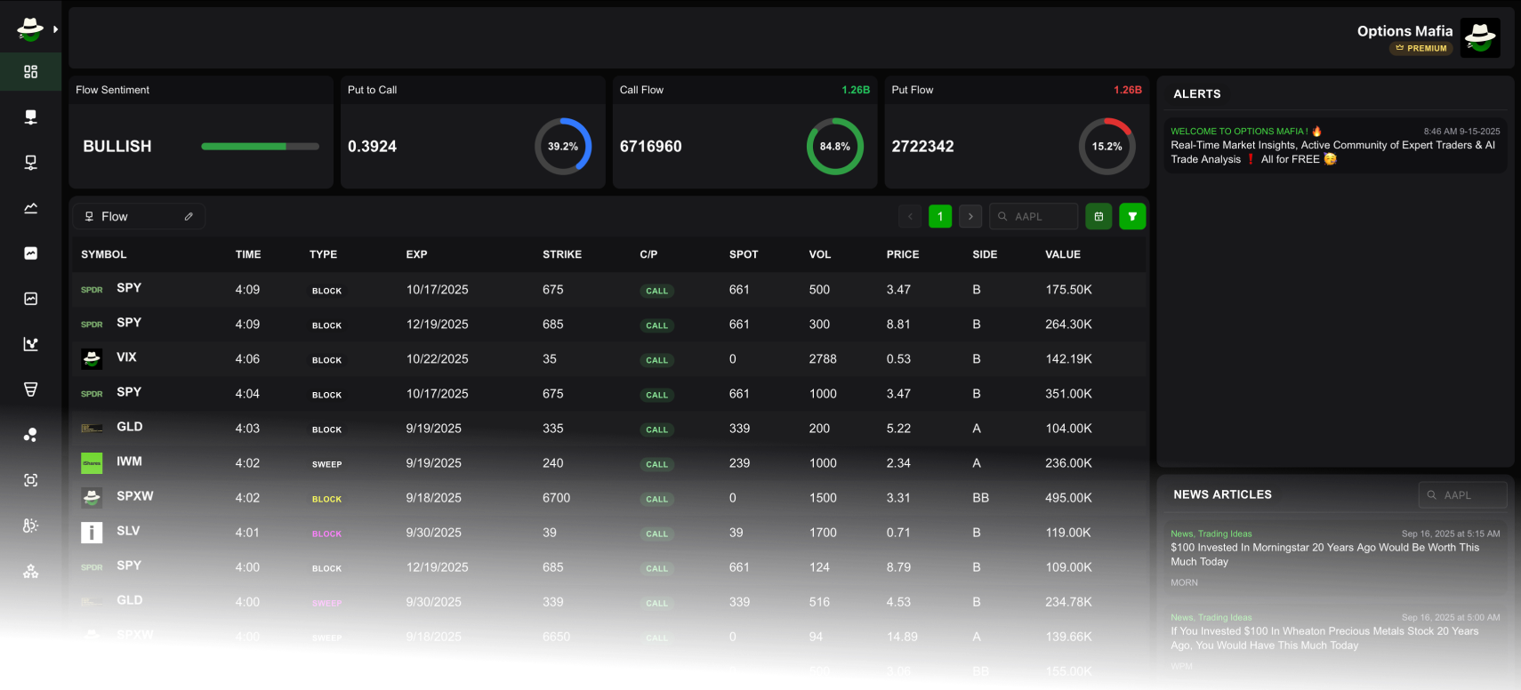Open the Wheaton Precious Metals news article
This screenshot has width=1521, height=690.
click(1324, 638)
